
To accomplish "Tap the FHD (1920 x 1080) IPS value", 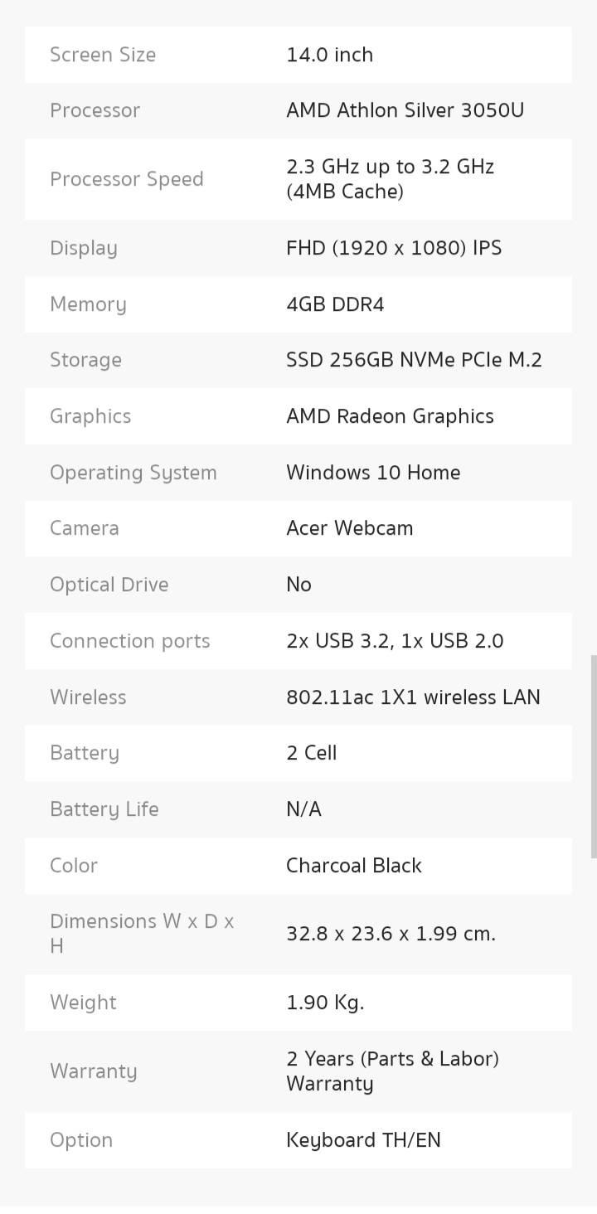I will click(394, 248).
